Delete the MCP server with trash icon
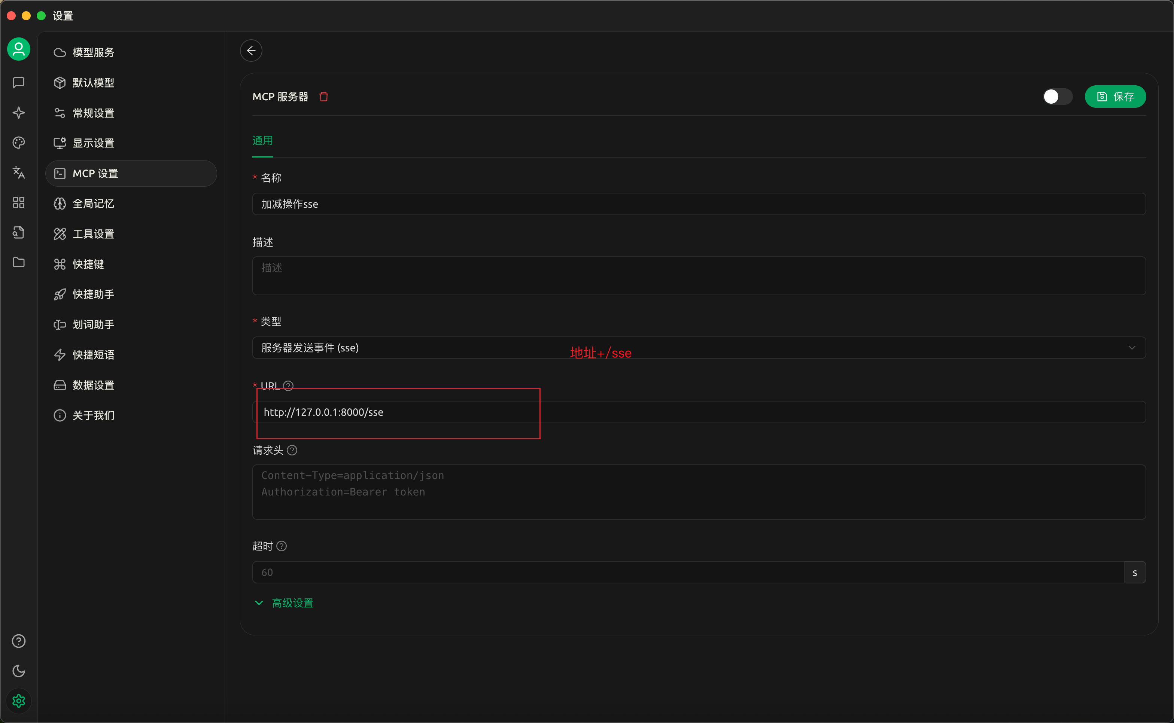Viewport: 1174px width, 723px height. pyautogui.click(x=324, y=97)
